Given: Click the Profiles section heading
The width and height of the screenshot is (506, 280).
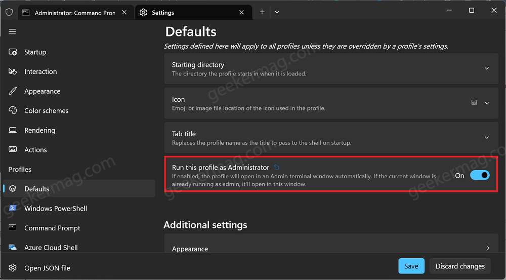Looking at the screenshot, I should click(x=20, y=169).
